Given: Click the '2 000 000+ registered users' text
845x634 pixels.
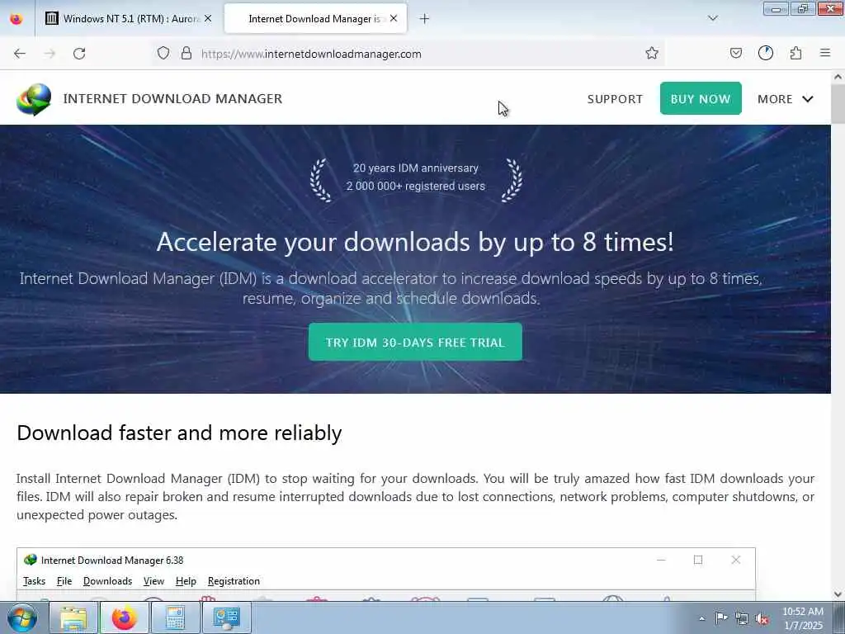Looking at the screenshot, I should coord(416,186).
